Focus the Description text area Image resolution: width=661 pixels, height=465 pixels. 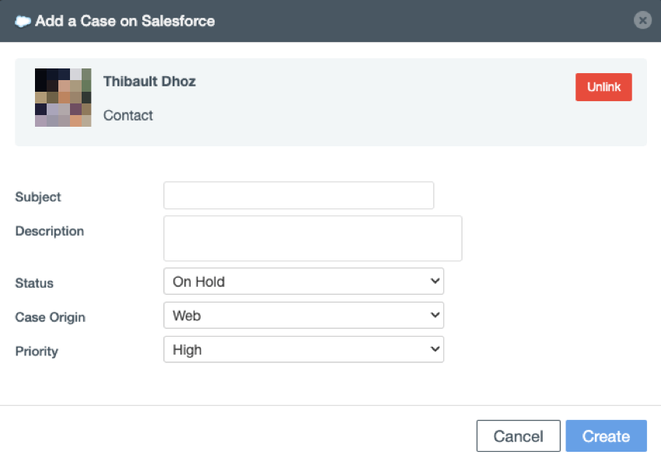coord(313,238)
